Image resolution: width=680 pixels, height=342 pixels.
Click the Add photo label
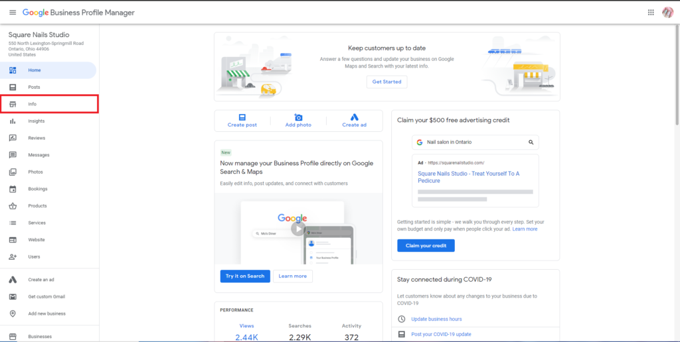tap(298, 125)
